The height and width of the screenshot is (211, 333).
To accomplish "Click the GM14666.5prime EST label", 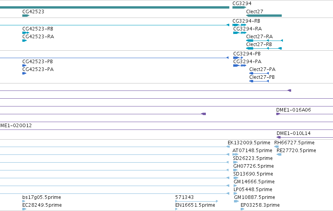I will (x=254, y=182).
